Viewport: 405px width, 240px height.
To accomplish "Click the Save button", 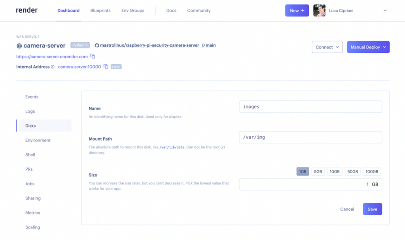I will pyautogui.click(x=372, y=209).
